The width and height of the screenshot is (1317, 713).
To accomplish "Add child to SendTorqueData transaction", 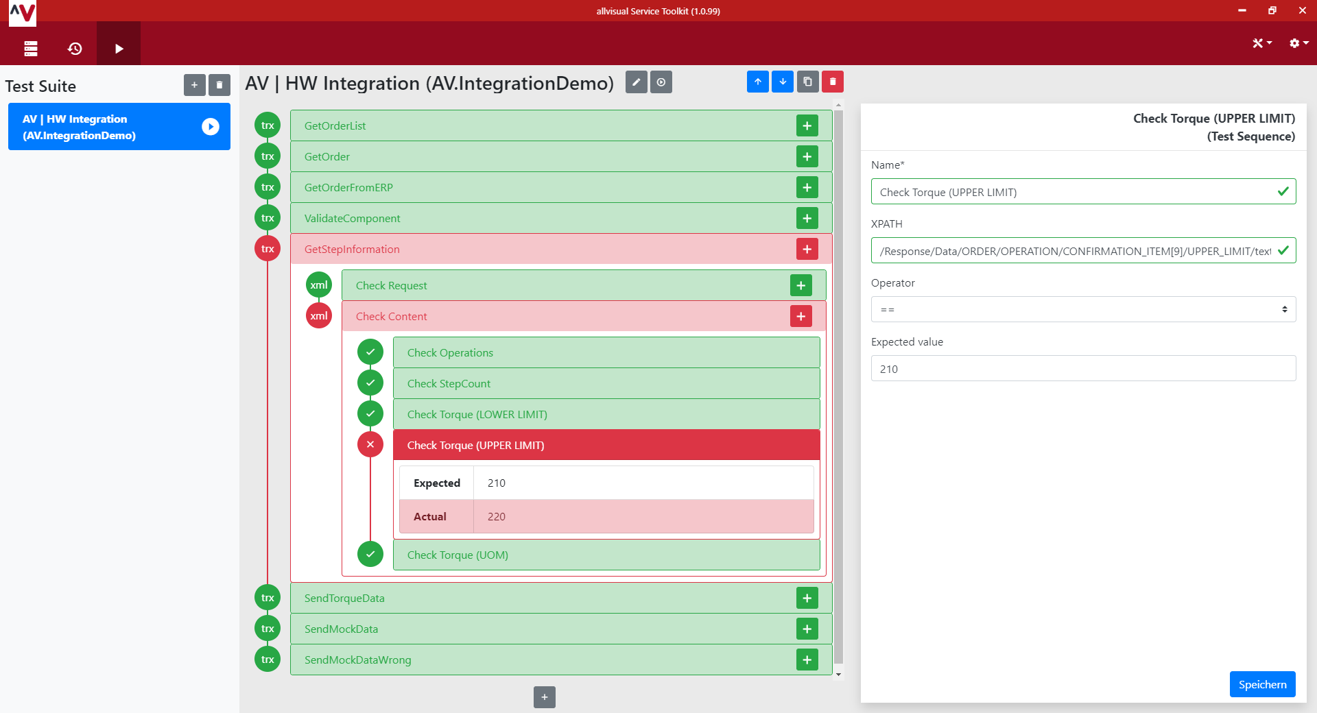I will coord(807,598).
